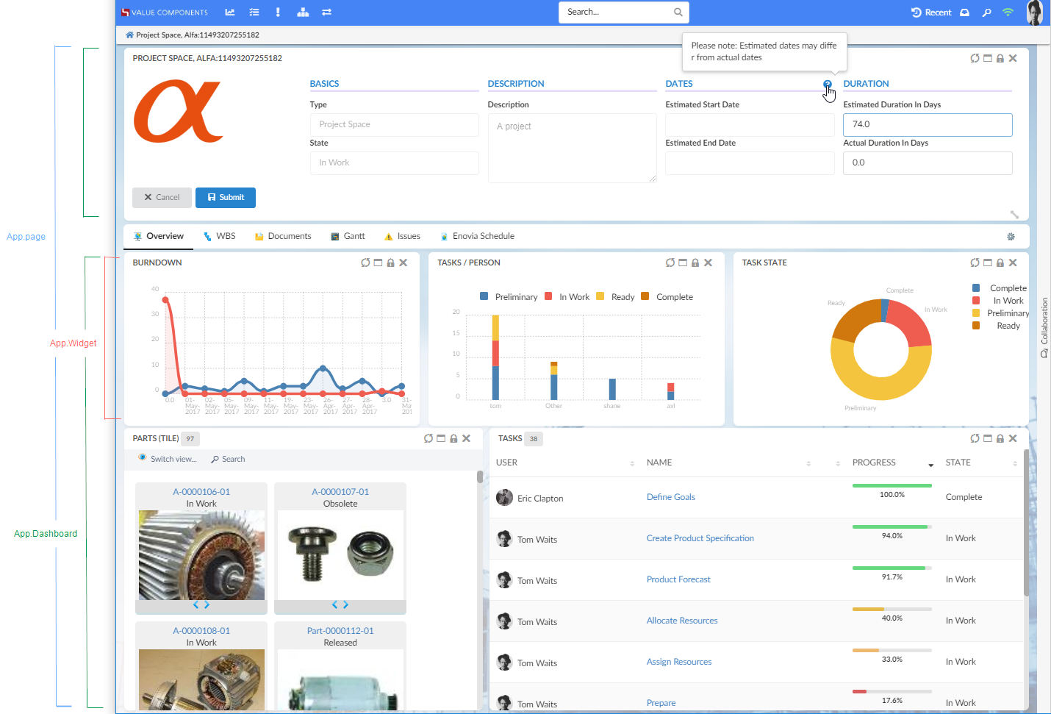Screen dimensions: 1051x714
Task: Click the swap arrows icon in header
Action: 327,13
